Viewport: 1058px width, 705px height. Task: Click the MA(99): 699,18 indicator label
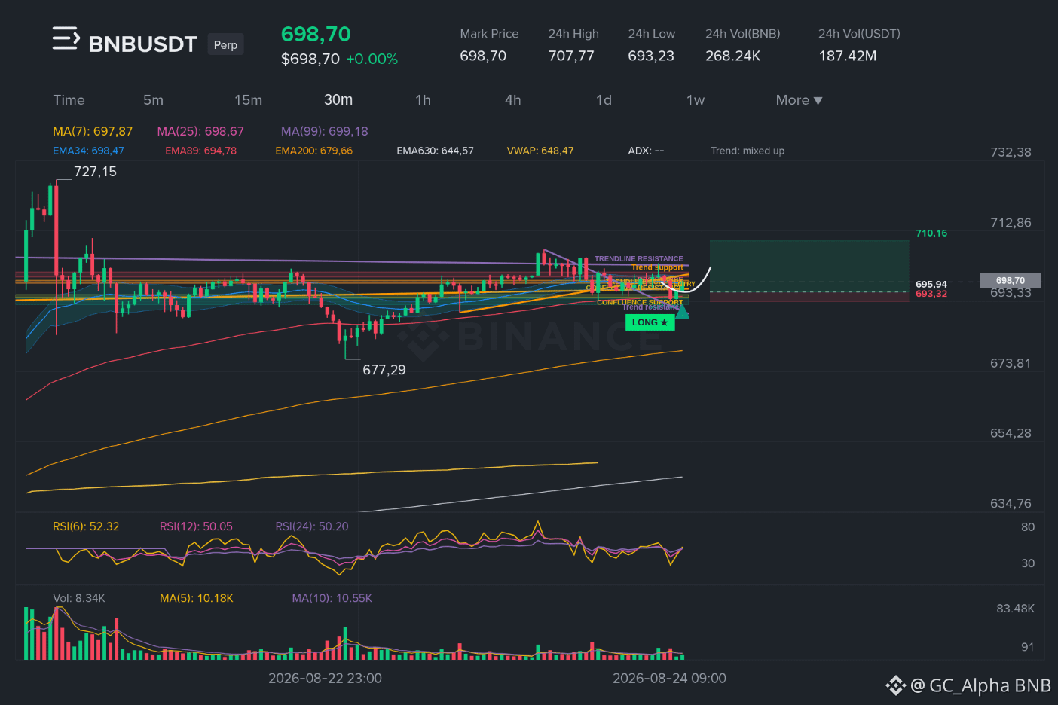pyautogui.click(x=325, y=131)
